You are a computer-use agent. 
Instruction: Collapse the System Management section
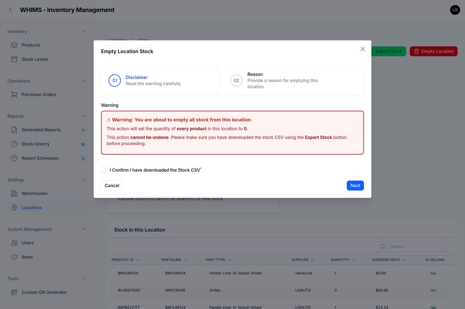click(84, 229)
